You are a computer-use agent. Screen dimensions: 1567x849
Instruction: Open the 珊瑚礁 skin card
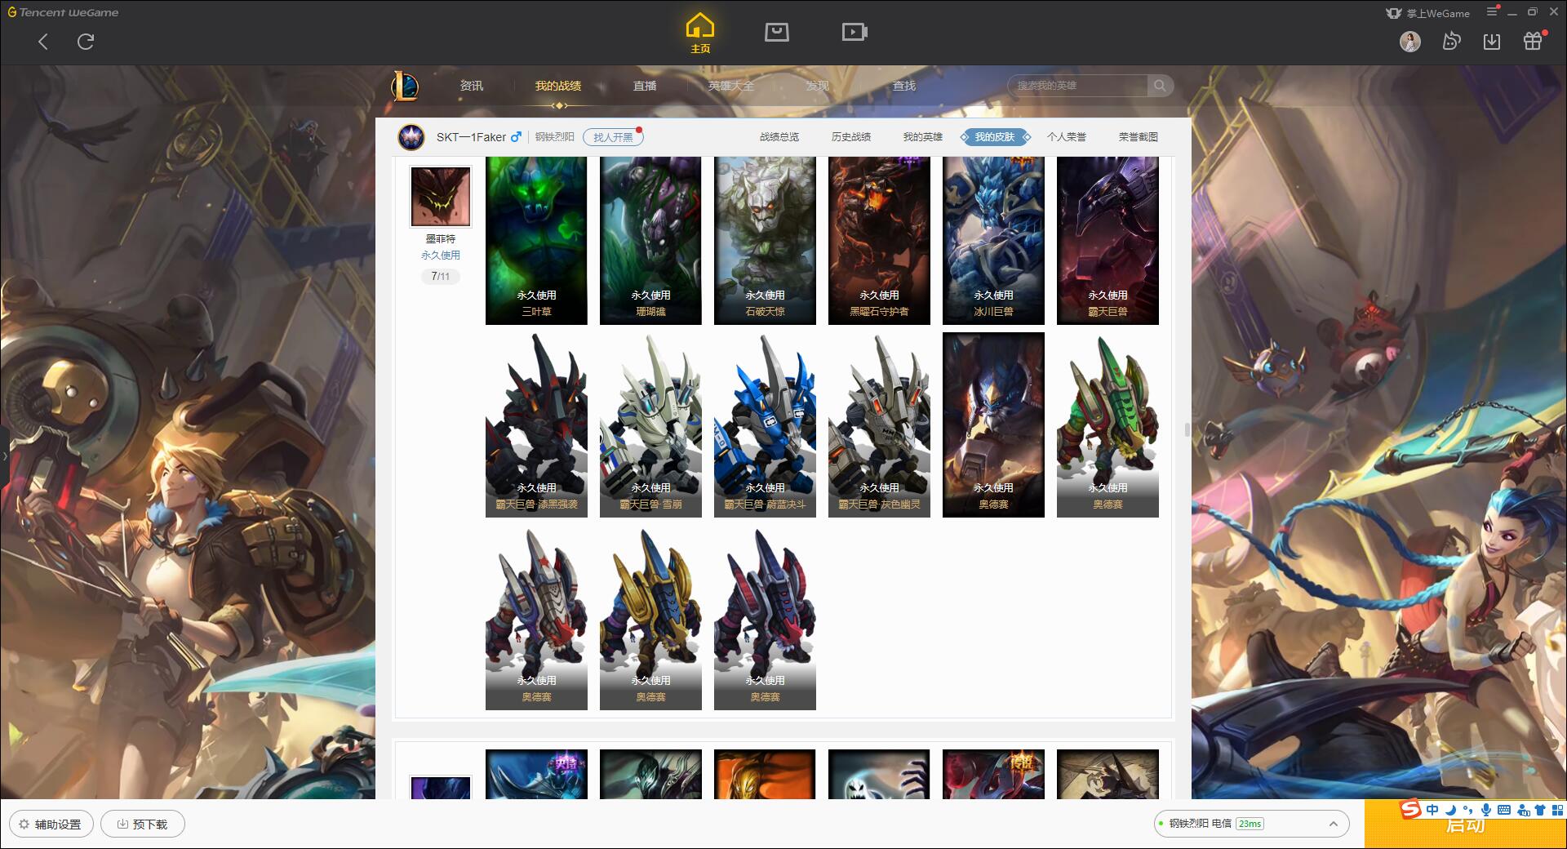coord(650,241)
